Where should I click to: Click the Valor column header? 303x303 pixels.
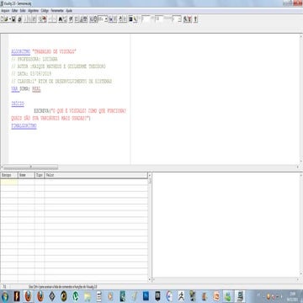[x=96, y=175]
